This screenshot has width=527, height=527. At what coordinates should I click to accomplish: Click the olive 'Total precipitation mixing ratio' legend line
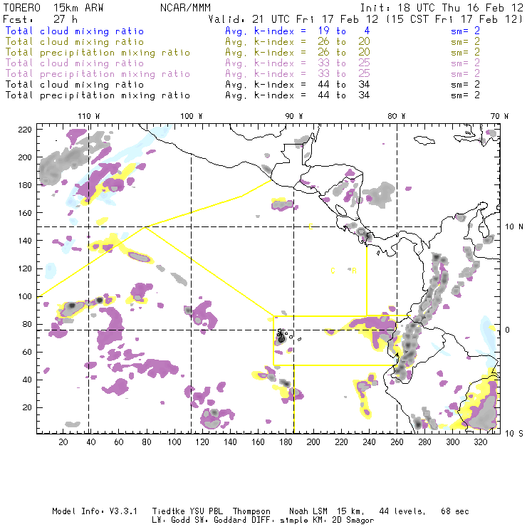(98, 53)
